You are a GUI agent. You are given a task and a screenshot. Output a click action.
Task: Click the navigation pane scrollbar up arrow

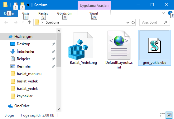click(59, 31)
